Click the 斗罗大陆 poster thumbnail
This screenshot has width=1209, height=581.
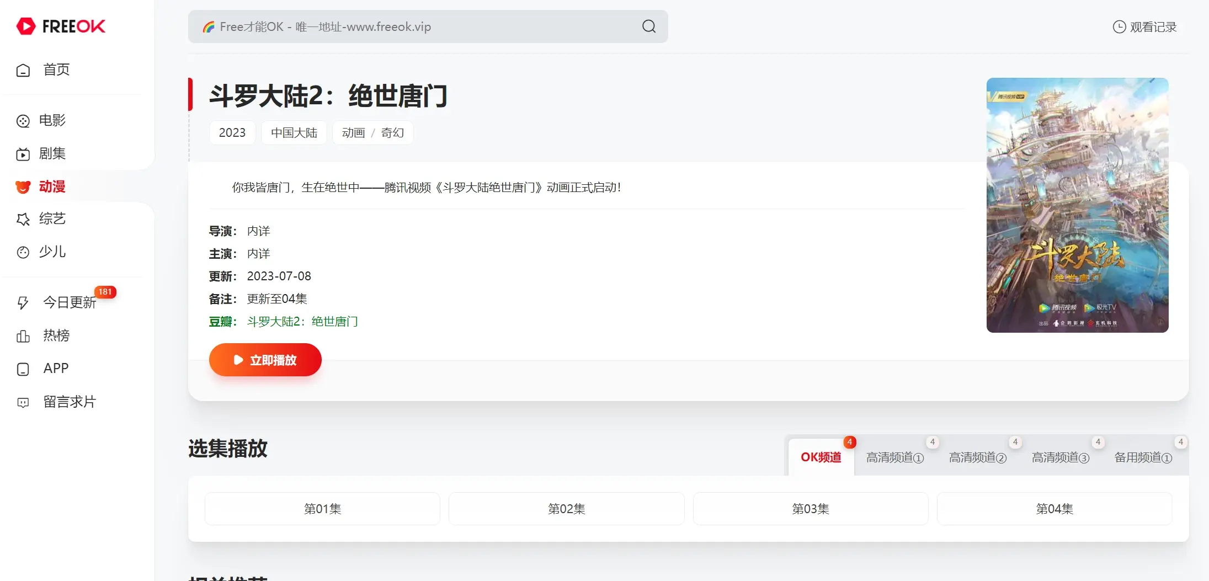click(x=1077, y=205)
